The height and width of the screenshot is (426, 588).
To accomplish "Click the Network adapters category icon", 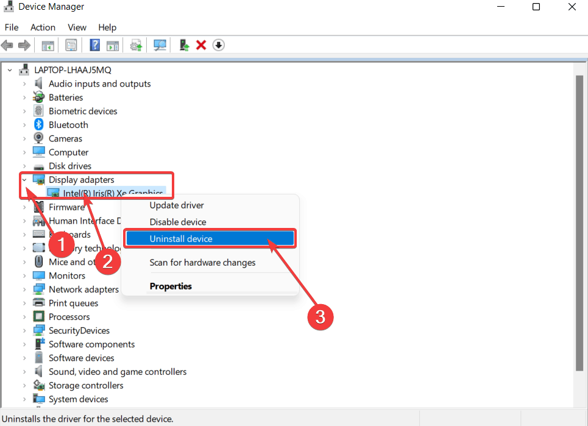I will (38, 289).
